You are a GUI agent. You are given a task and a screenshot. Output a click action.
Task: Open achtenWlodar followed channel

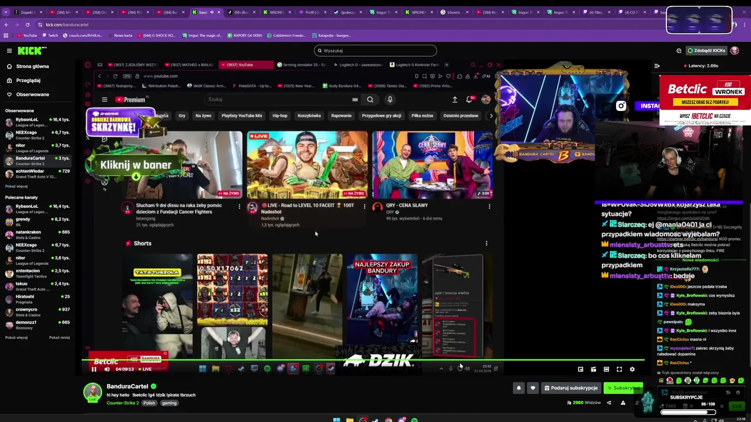click(38, 173)
